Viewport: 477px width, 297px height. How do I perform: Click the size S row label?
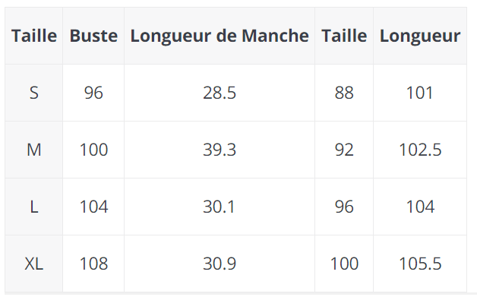33,93
